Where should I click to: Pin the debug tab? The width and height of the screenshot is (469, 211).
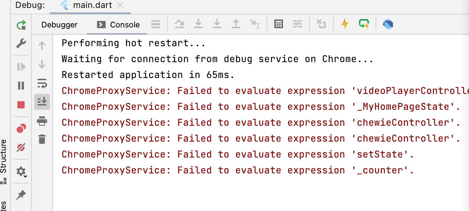(x=21, y=195)
